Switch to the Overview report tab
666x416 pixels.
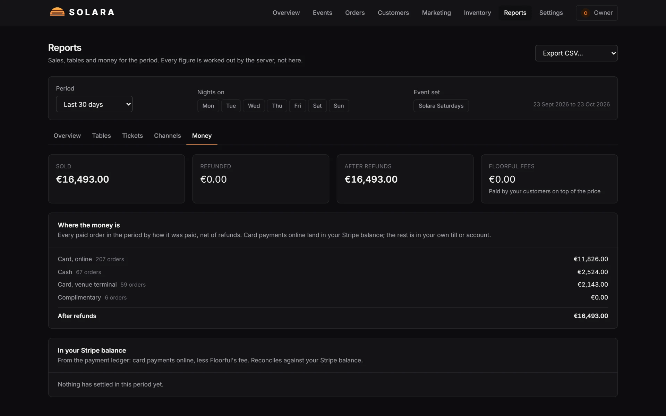(67, 136)
